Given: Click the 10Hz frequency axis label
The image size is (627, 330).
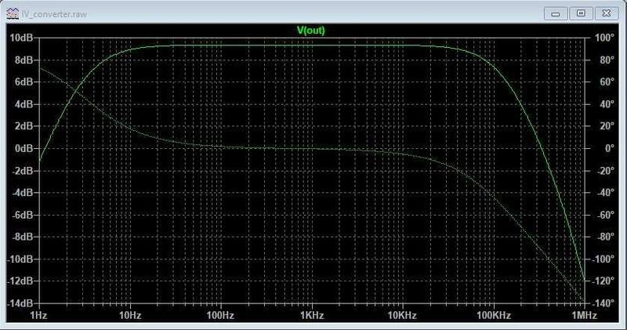Looking at the screenshot, I should [x=129, y=315].
